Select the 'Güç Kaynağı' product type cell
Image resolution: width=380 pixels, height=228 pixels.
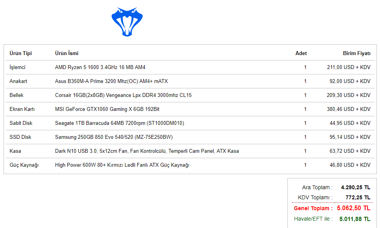click(x=24, y=165)
